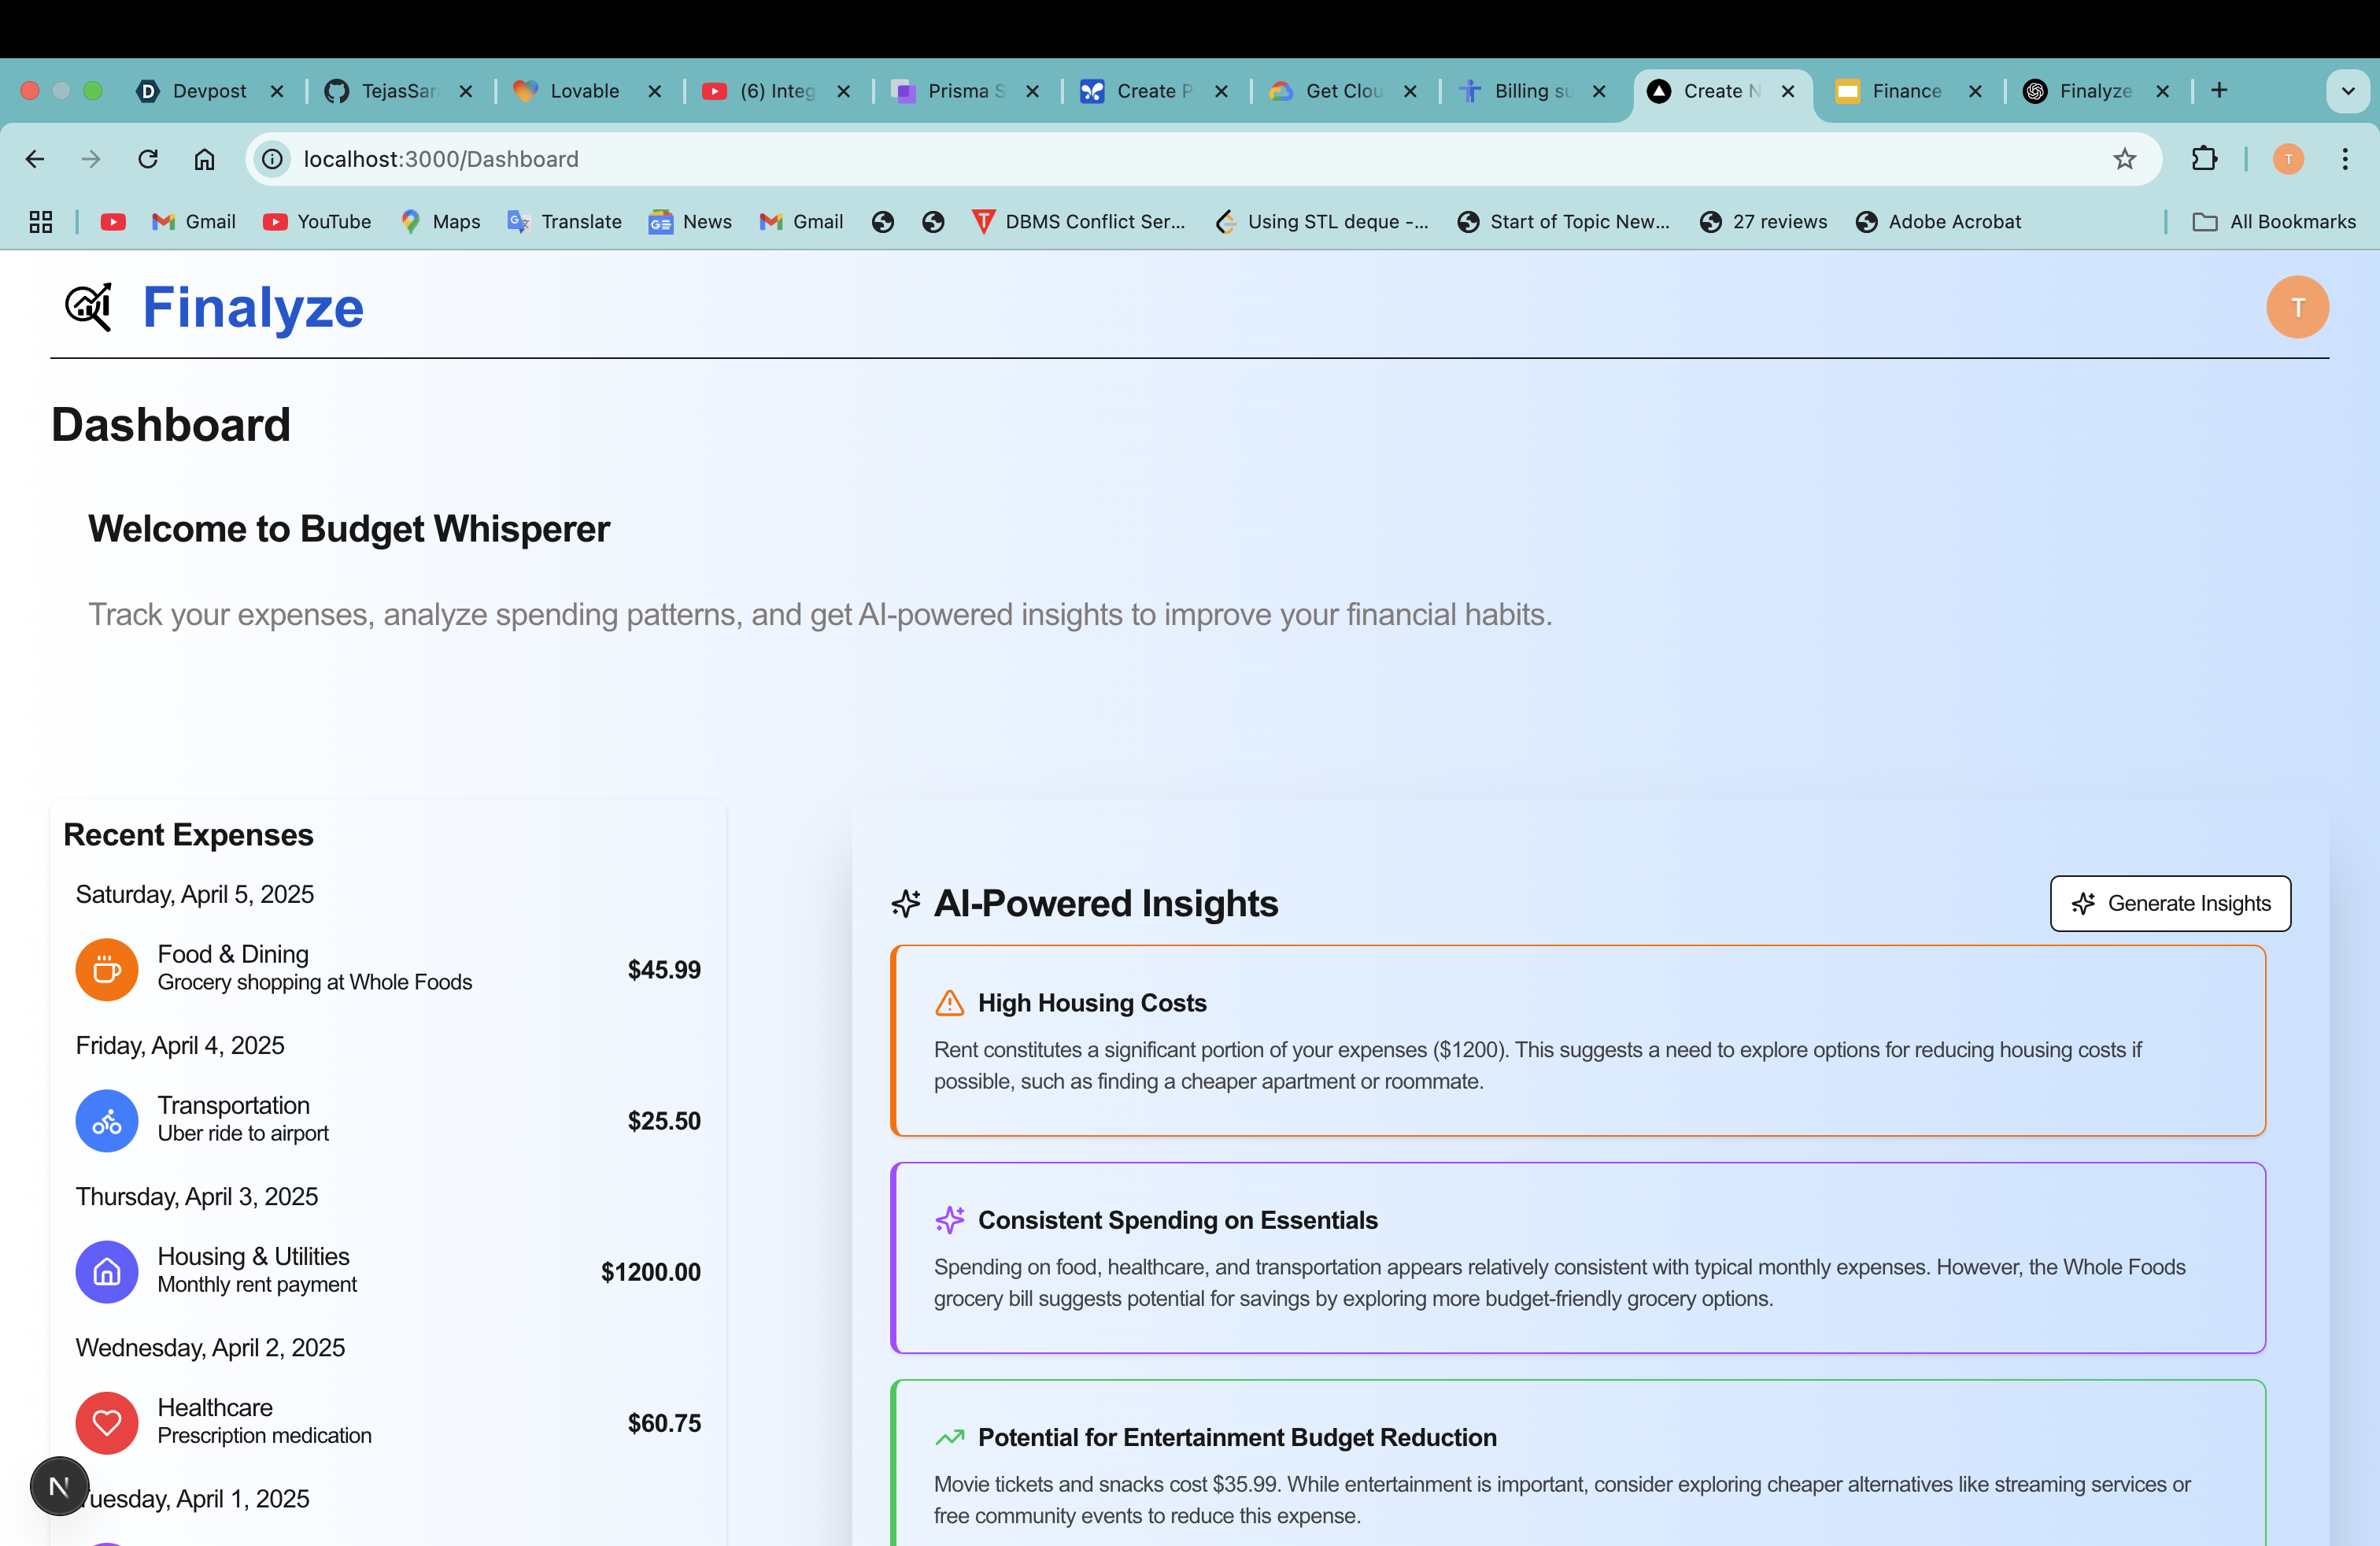
Task: Bookmark this page with the star icon
Action: (x=2124, y=159)
